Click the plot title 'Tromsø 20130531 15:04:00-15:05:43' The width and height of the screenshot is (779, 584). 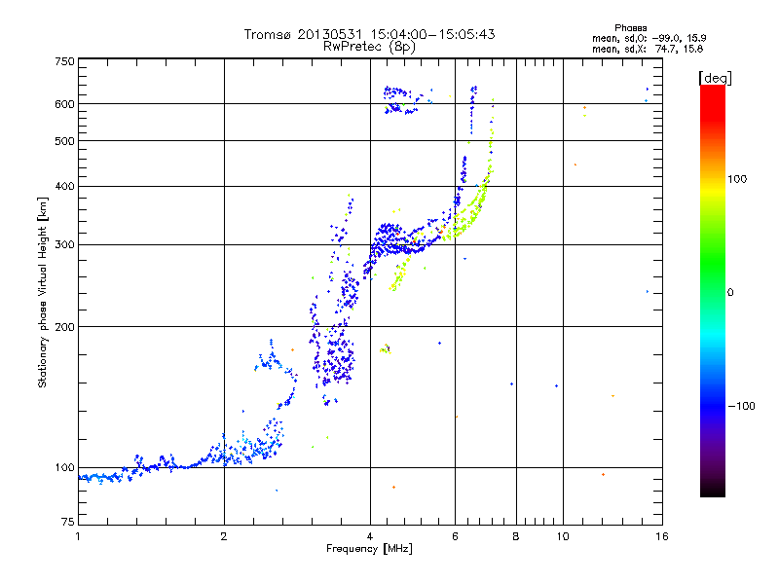pyautogui.click(x=369, y=34)
